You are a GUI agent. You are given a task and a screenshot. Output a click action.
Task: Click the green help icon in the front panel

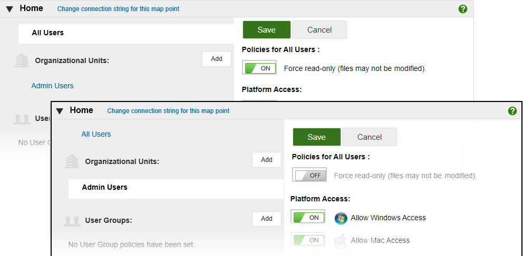(512, 111)
